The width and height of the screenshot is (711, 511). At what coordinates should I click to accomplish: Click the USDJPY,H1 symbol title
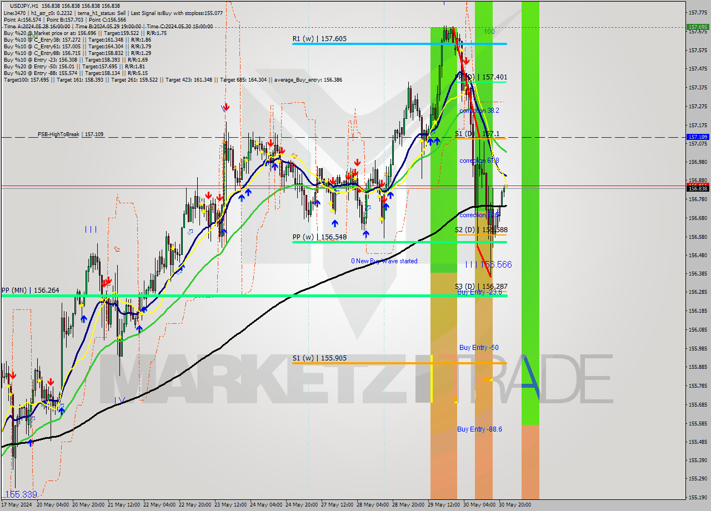(x=24, y=5)
